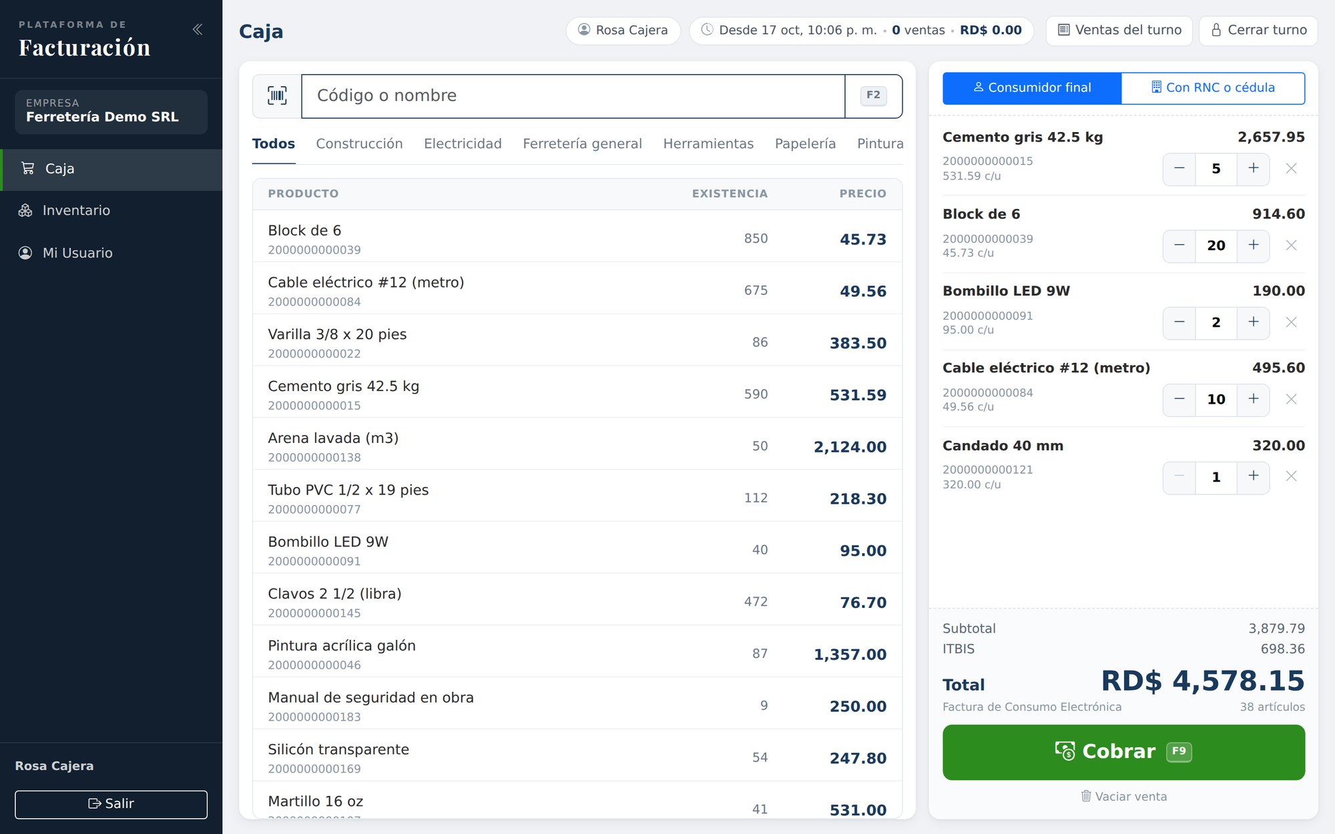Add Silicón transparente to the sale
1335x834 pixels.
tap(577, 756)
